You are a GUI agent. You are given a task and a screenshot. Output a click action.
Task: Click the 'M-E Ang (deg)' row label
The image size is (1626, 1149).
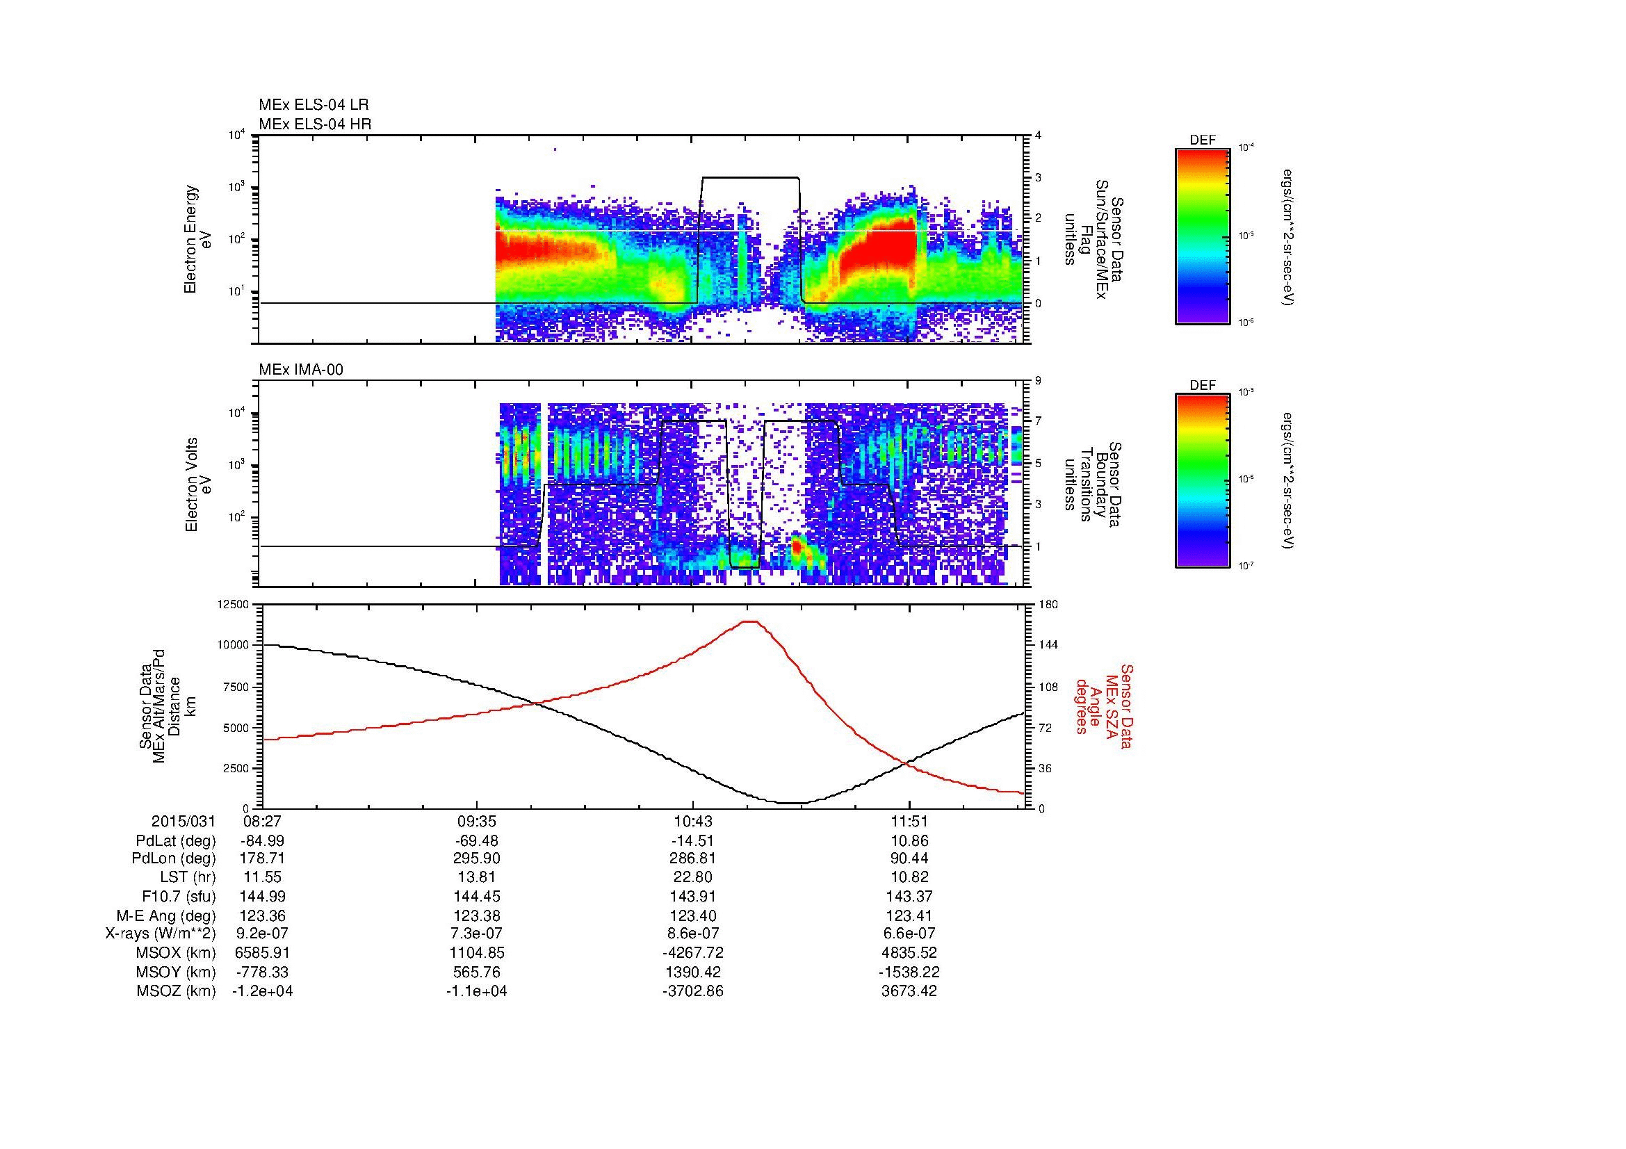pyautogui.click(x=165, y=916)
